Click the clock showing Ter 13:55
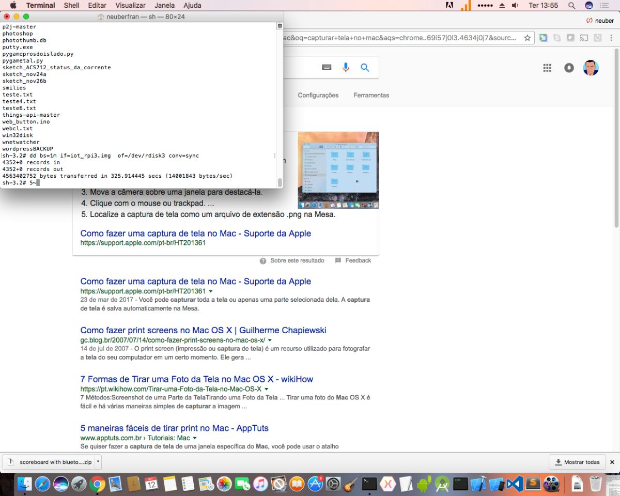620x496 pixels. pyautogui.click(x=543, y=5)
